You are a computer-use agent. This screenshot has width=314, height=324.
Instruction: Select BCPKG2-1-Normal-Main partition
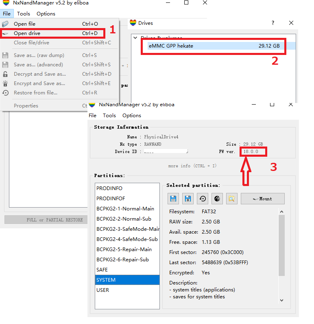pos(127,209)
